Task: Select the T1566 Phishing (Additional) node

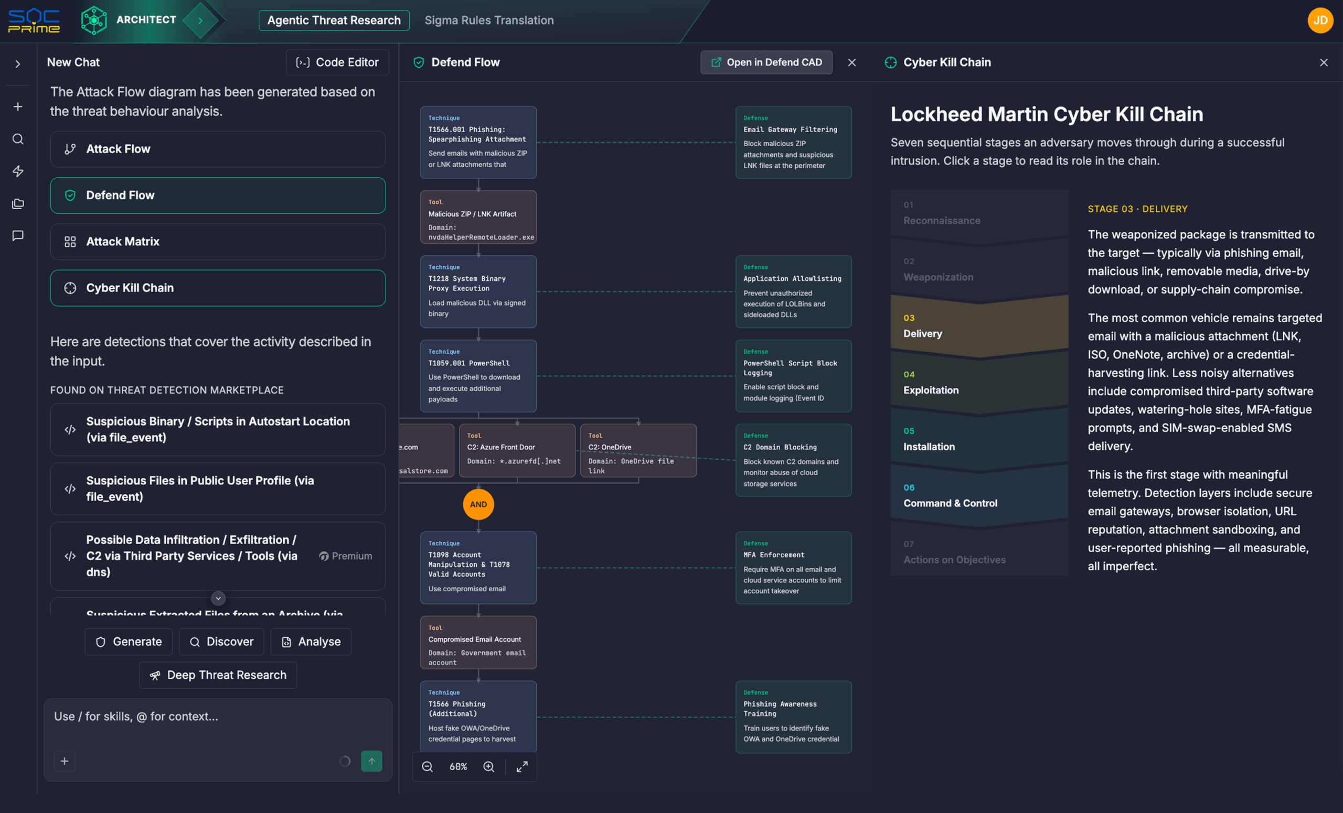Action: (x=478, y=717)
